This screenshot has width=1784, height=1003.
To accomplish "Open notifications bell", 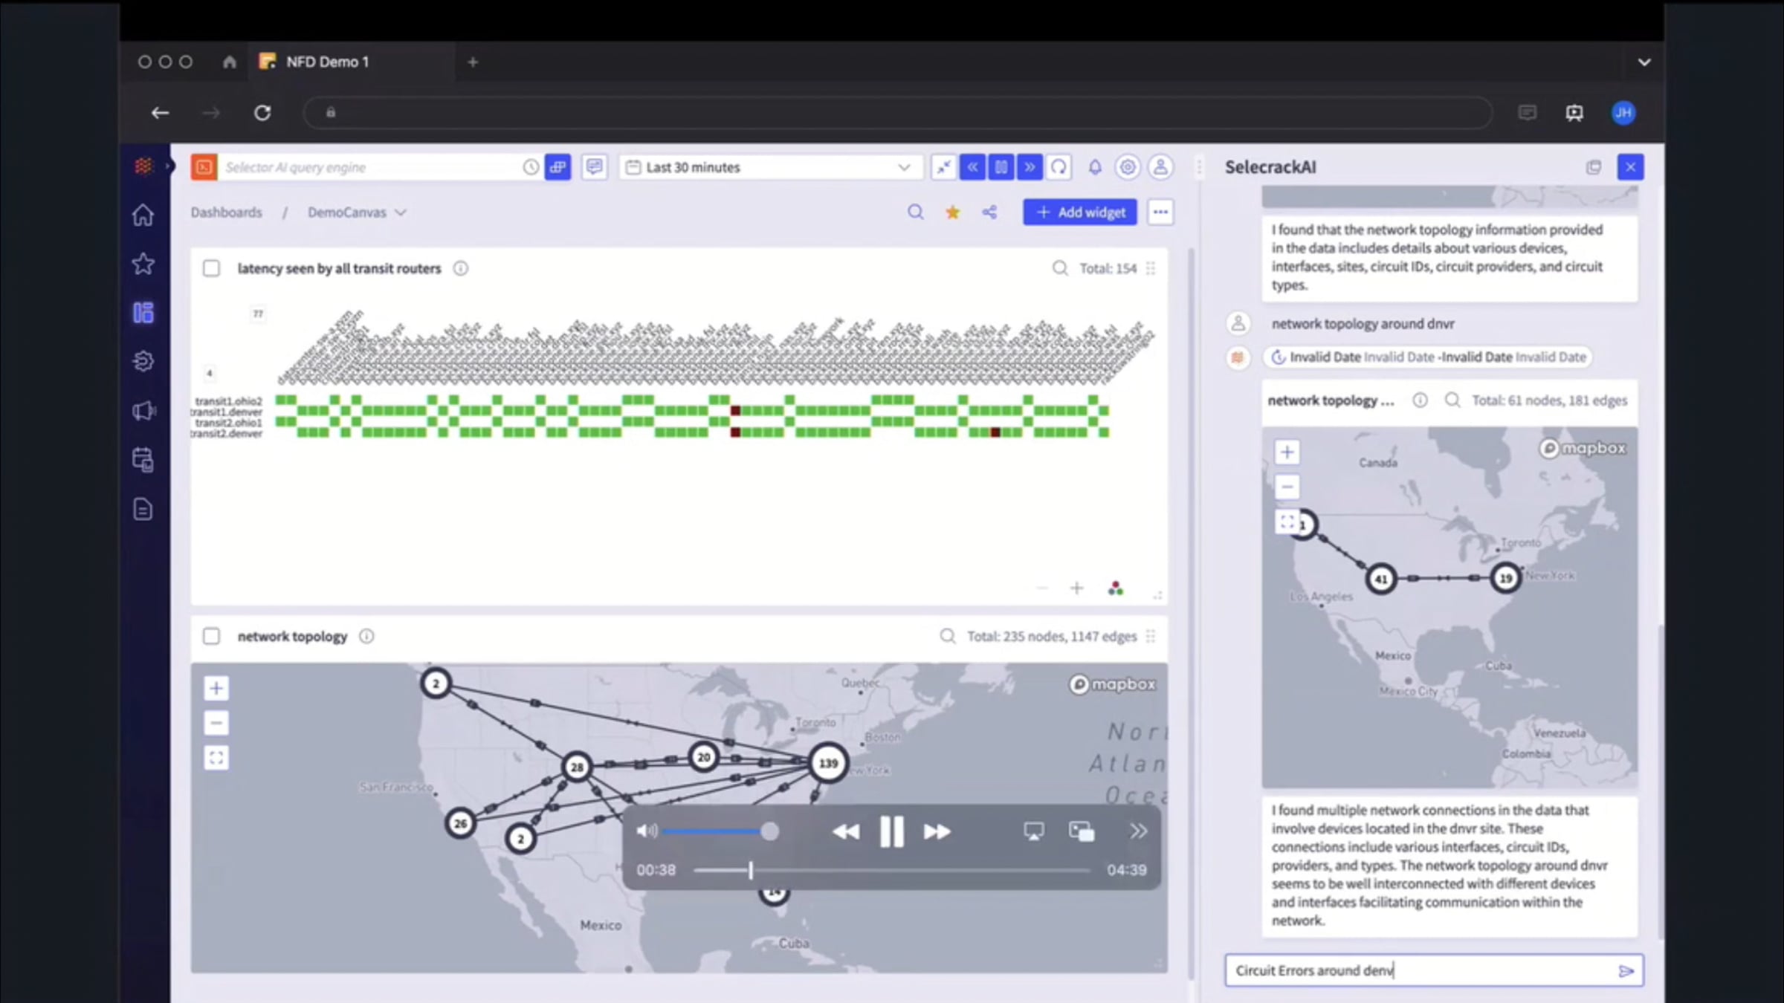I will pyautogui.click(x=1095, y=167).
